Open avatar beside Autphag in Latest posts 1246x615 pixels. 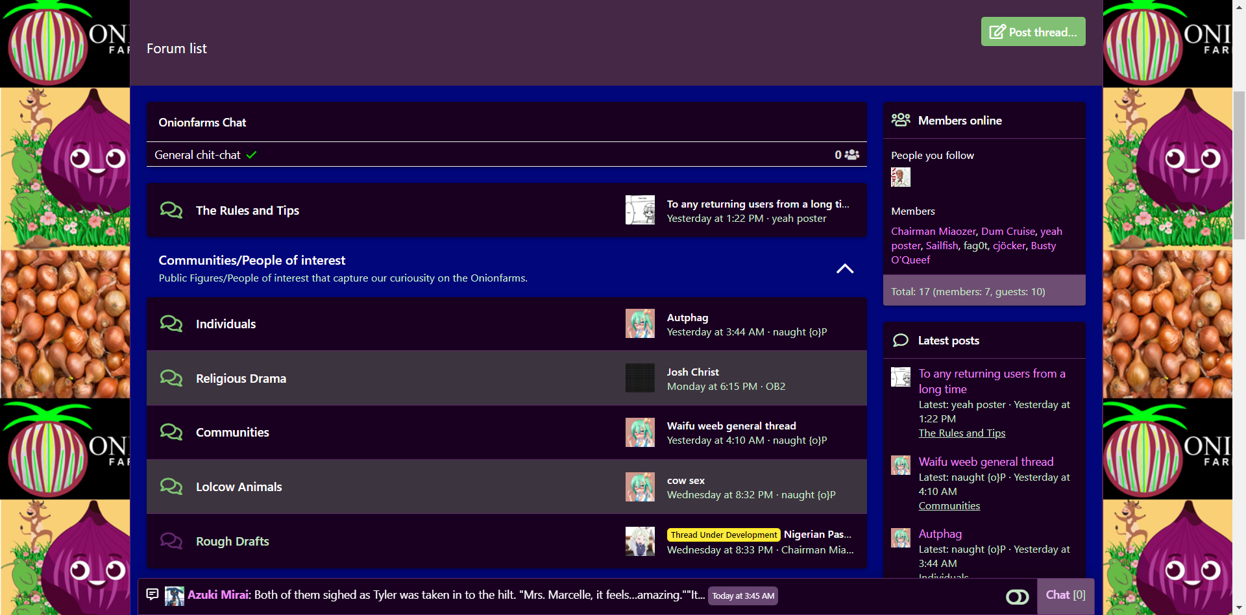(x=901, y=538)
